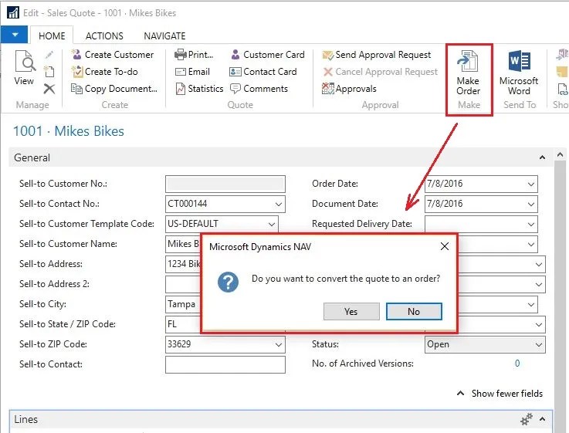Click Create To-do in the ribbon
Image resolution: width=569 pixels, height=433 pixels.
coord(105,72)
